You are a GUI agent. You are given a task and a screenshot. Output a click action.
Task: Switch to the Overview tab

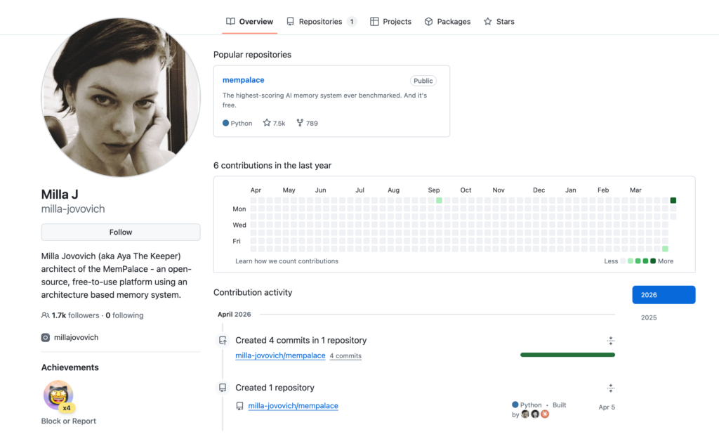coord(249,21)
